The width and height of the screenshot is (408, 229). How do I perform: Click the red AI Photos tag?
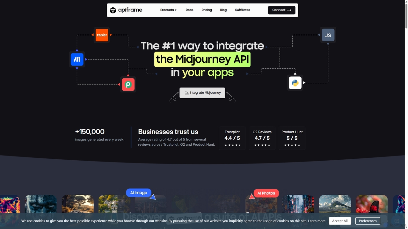click(x=266, y=193)
